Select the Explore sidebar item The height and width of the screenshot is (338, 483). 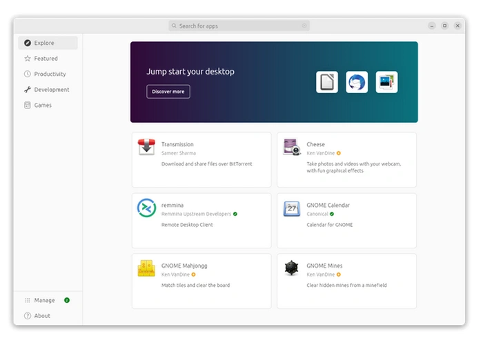pos(48,43)
